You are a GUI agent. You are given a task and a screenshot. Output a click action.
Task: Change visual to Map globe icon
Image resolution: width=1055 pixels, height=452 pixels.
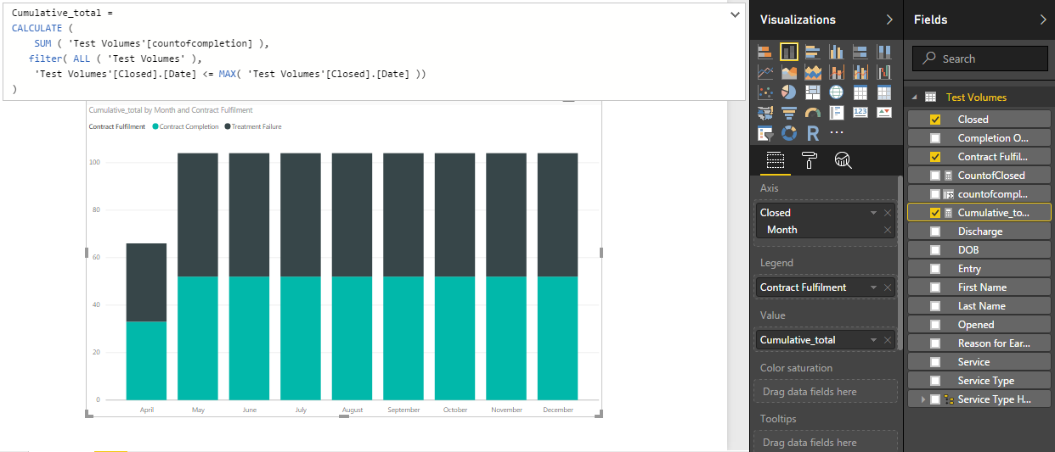(837, 92)
